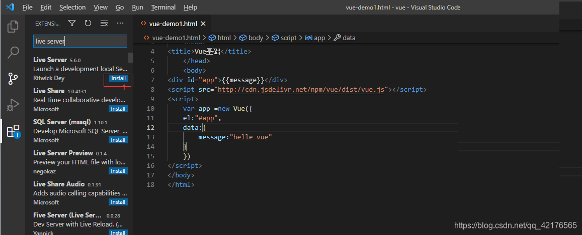Install the Live Server extension
Screen dimensions: 582x235
[x=118, y=78]
